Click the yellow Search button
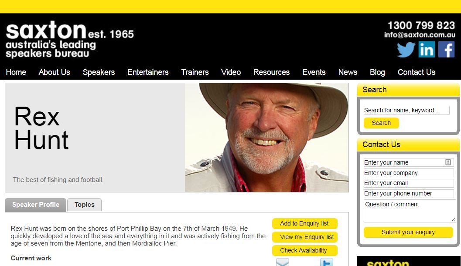This screenshot has height=266, width=461. [381, 123]
